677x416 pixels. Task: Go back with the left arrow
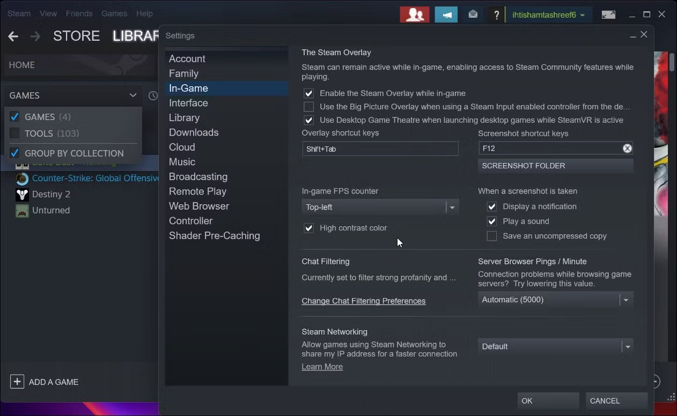pyautogui.click(x=13, y=36)
